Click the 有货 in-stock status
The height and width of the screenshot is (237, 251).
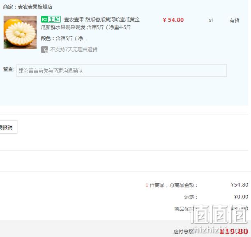[x=234, y=20]
